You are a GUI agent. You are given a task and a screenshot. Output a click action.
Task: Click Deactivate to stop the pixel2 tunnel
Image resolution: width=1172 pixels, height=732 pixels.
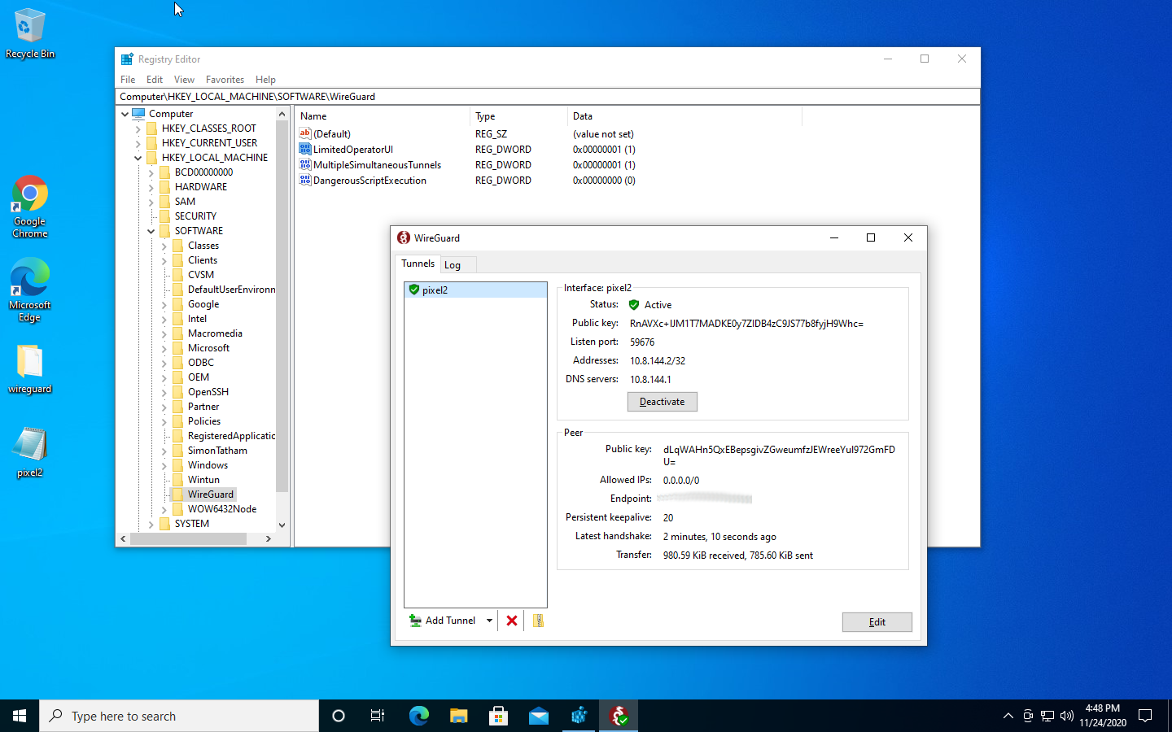[662, 401]
